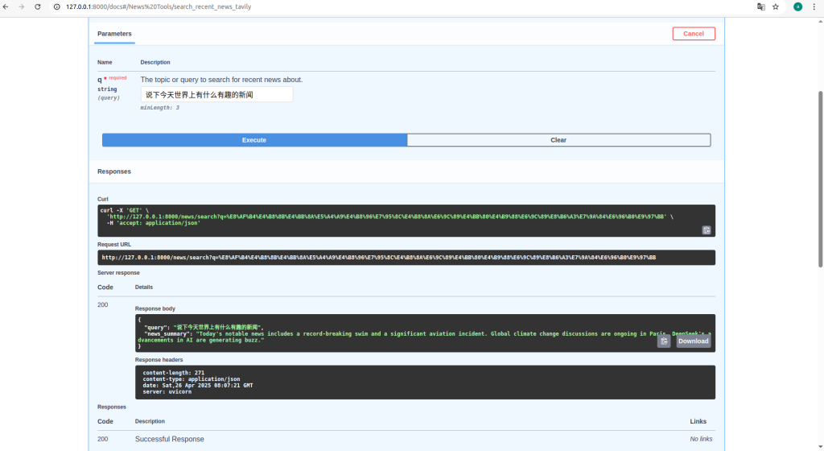The height and width of the screenshot is (451, 824).
Task: Select the Parameters tab
Action: (x=114, y=34)
